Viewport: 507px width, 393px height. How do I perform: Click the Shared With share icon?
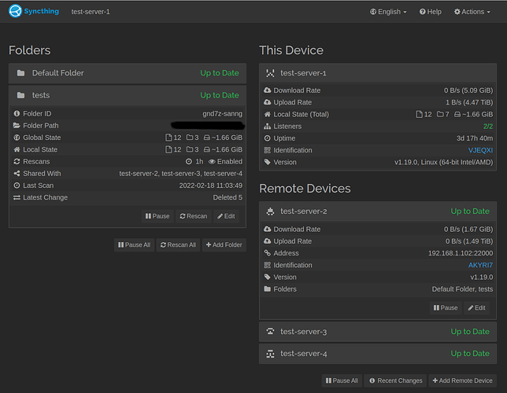(17, 174)
